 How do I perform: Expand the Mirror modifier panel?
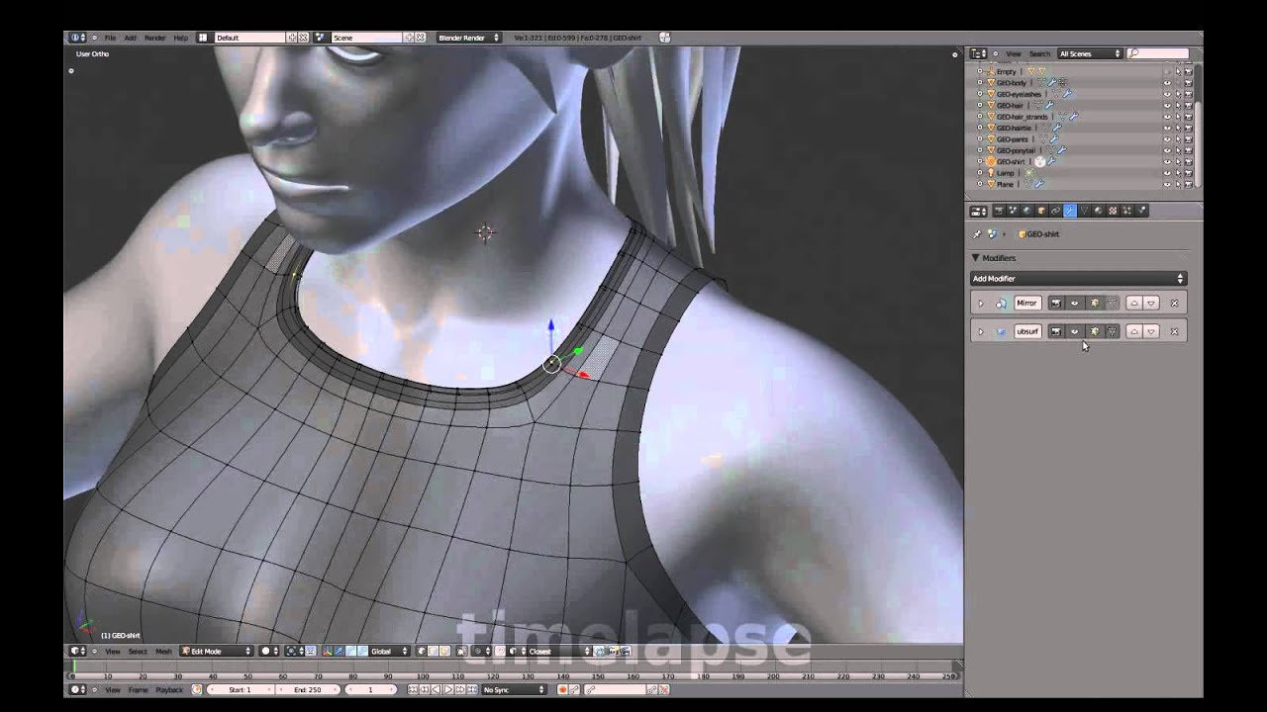pyautogui.click(x=981, y=303)
